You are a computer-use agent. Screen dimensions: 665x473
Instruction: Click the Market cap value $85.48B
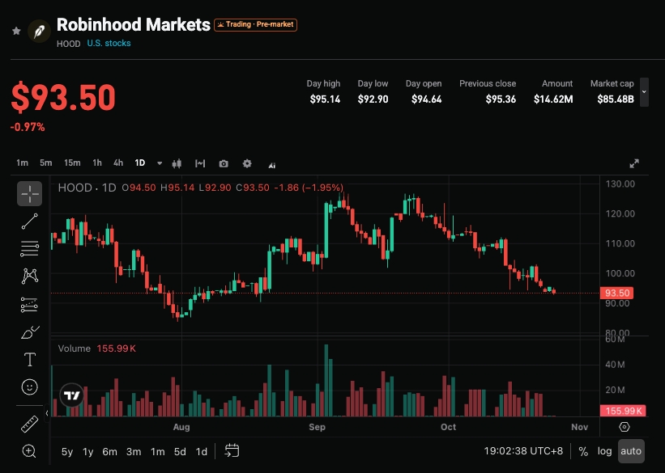pos(616,99)
